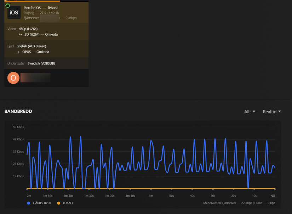Open the Allt bandwidth filter dropdown
The height and width of the screenshot is (214, 292).
point(250,112)
